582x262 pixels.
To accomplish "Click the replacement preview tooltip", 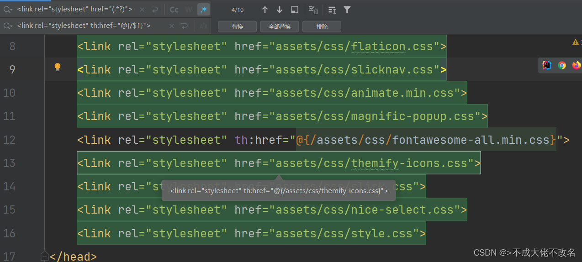I will click(x=279, y=191).
